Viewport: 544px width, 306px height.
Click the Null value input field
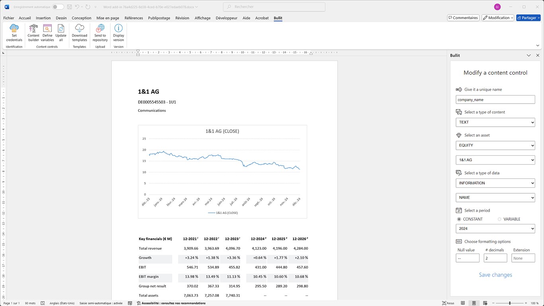tap(468, 258)
